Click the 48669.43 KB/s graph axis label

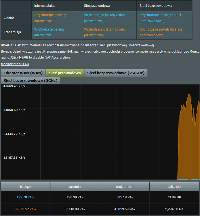tap(14, 86)
